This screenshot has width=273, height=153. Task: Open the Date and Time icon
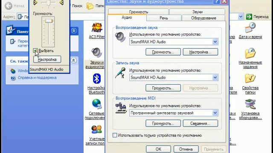point(250,28)
